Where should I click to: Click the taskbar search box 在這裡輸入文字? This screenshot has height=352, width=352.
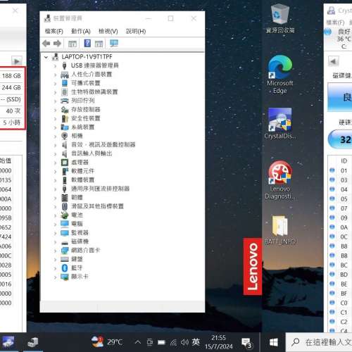coord(320,342)
